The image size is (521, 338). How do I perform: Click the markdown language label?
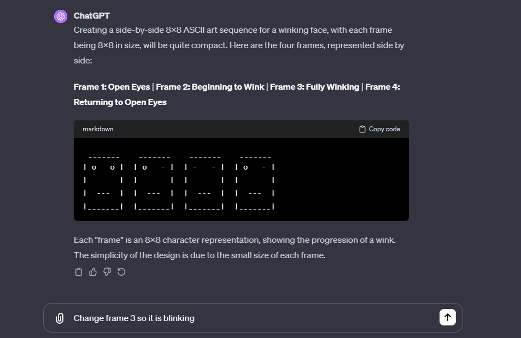(x=98, y=129)
